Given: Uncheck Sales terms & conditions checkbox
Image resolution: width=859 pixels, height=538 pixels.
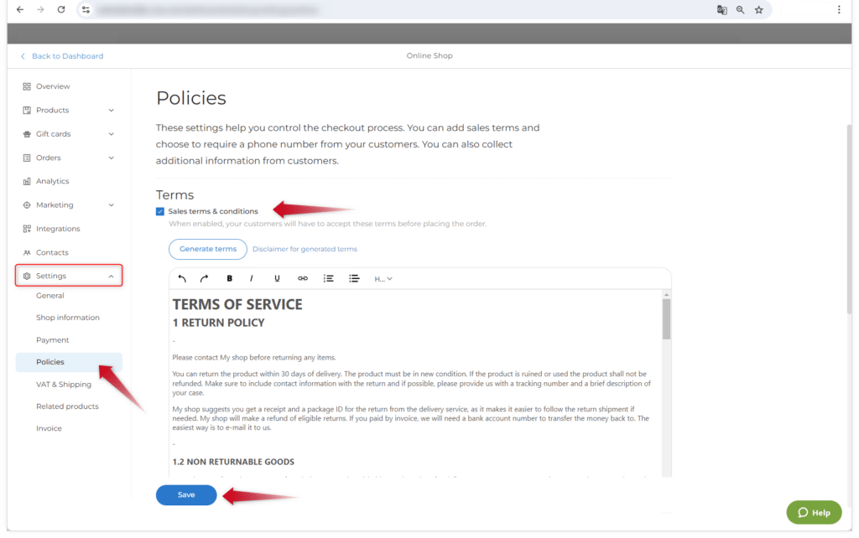Looking at the screenshot, I should (x=160, y=211).
